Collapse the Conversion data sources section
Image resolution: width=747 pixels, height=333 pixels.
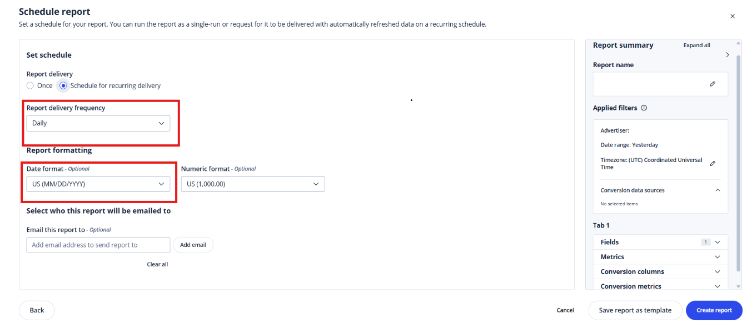click(x=718, y=190)
